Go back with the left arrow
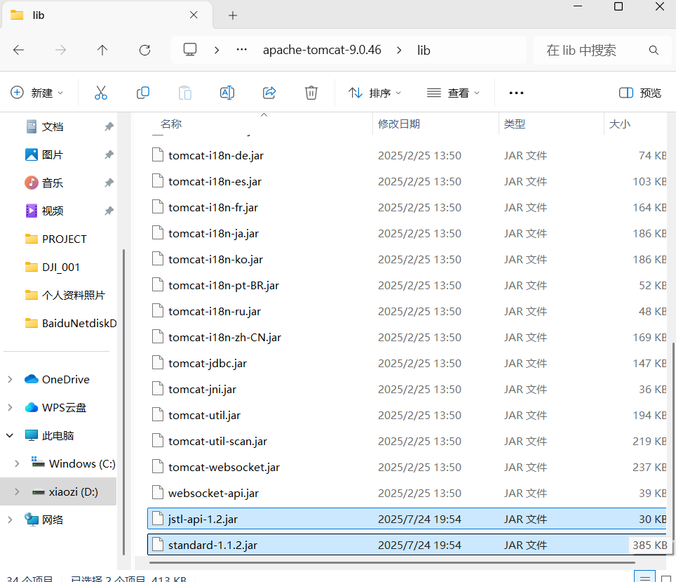676x582 pixels. point(18,51)
